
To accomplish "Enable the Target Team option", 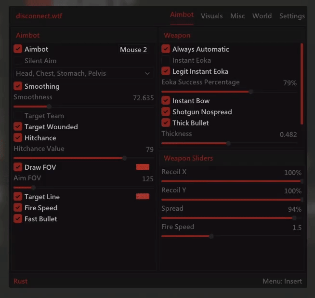I will 18,116.
